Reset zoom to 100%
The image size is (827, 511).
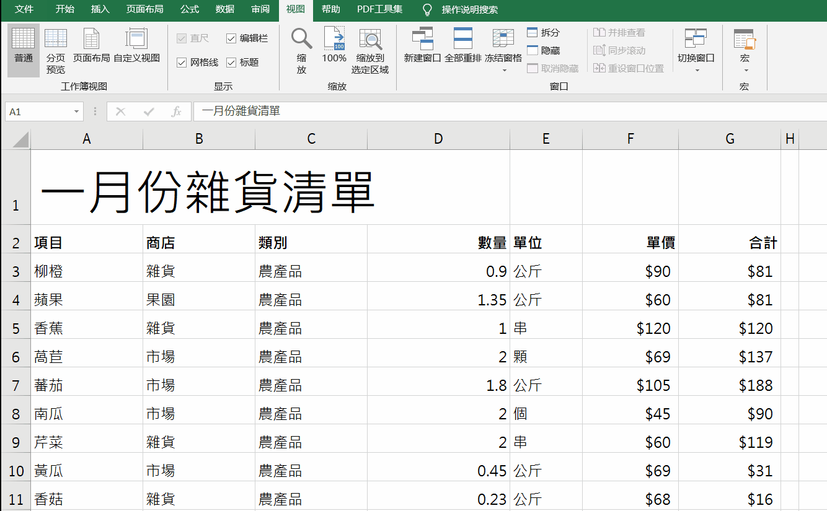(334, 45)
